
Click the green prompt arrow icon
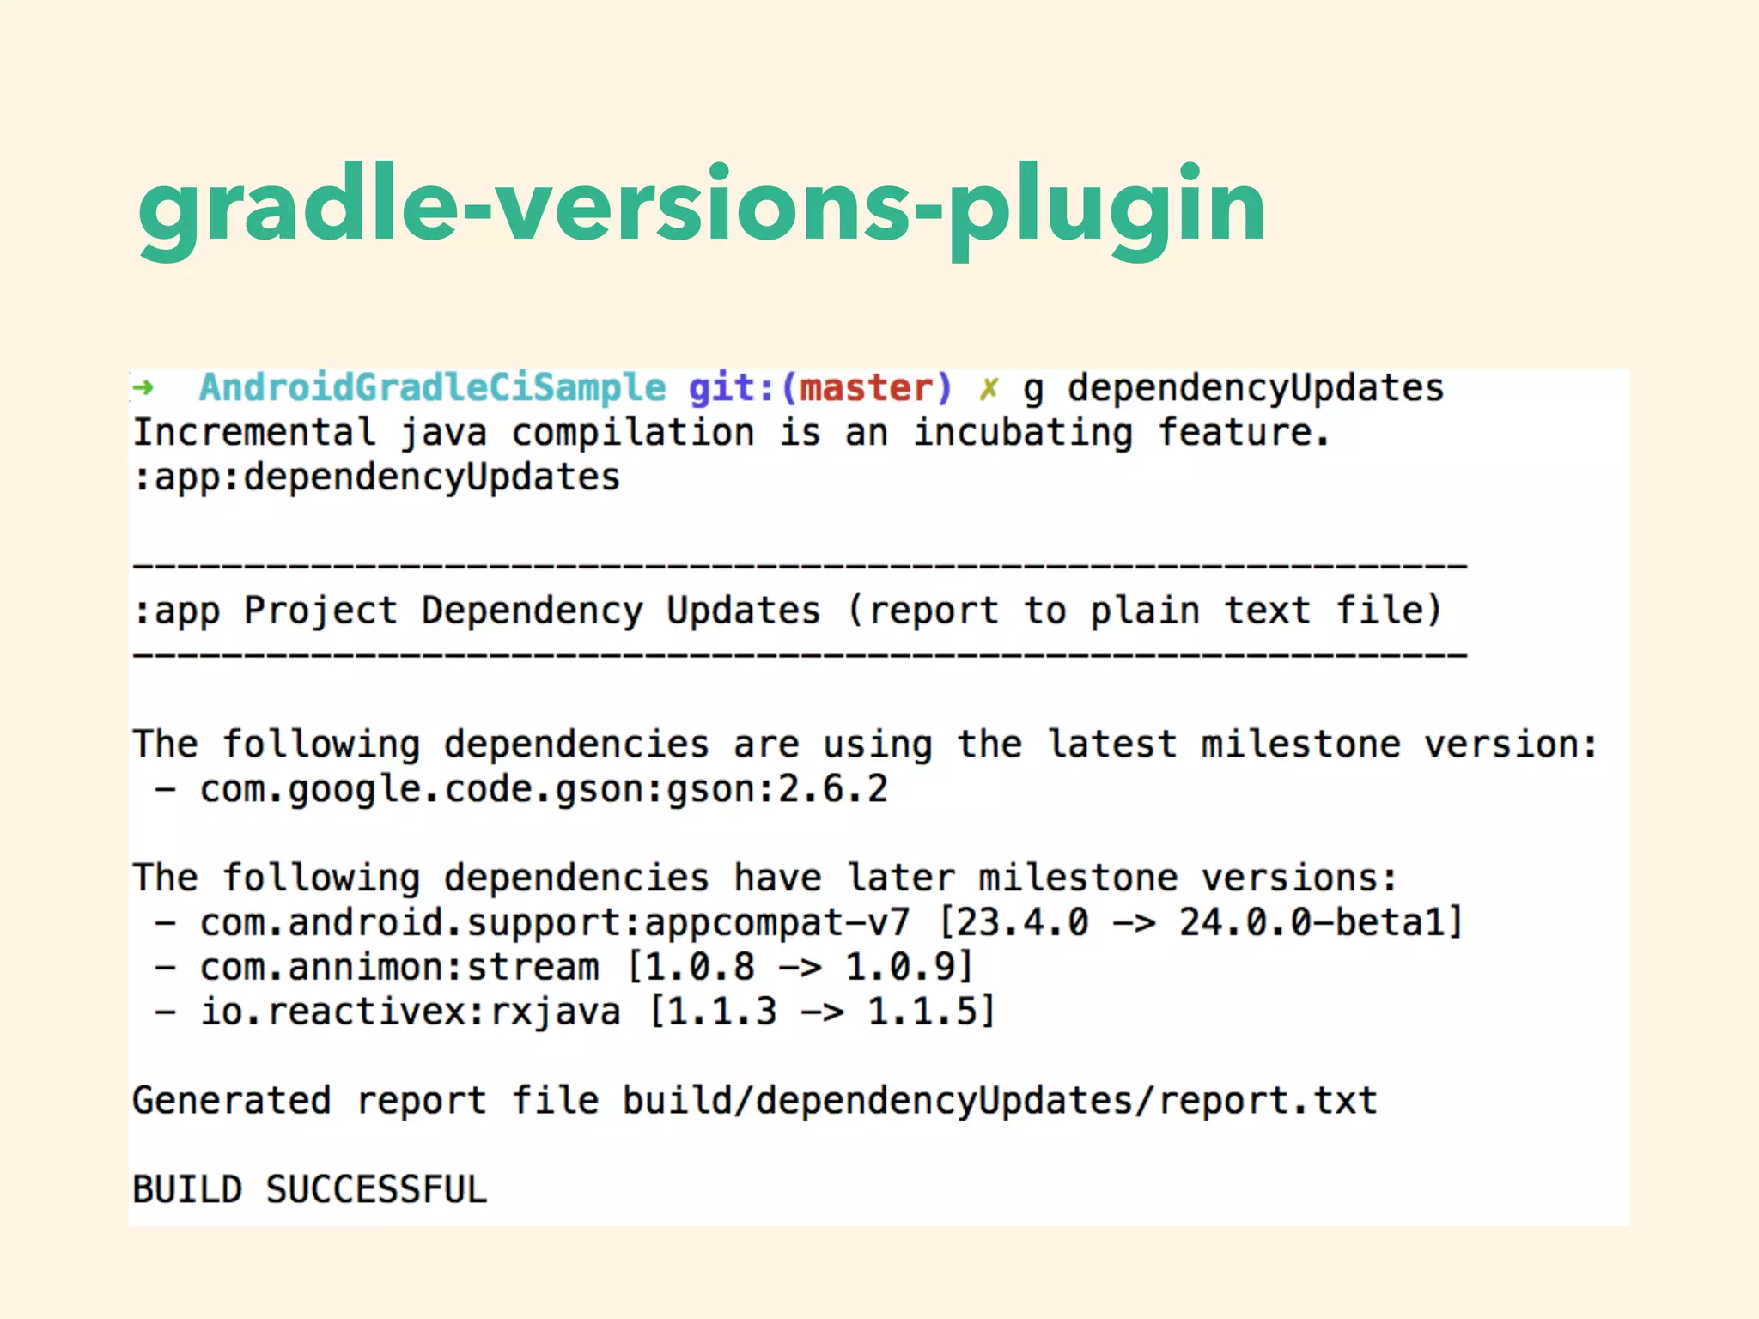point(143,388)
